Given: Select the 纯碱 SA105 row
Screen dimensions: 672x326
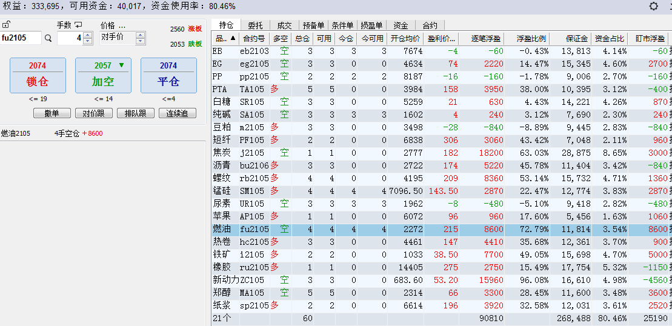Looking at the screenshot, I should pyautogui.click(x=441, y=115).
